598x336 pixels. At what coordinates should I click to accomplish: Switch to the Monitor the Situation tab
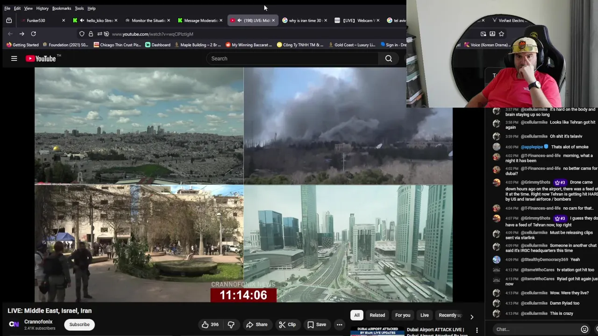[x=149, y=21]
